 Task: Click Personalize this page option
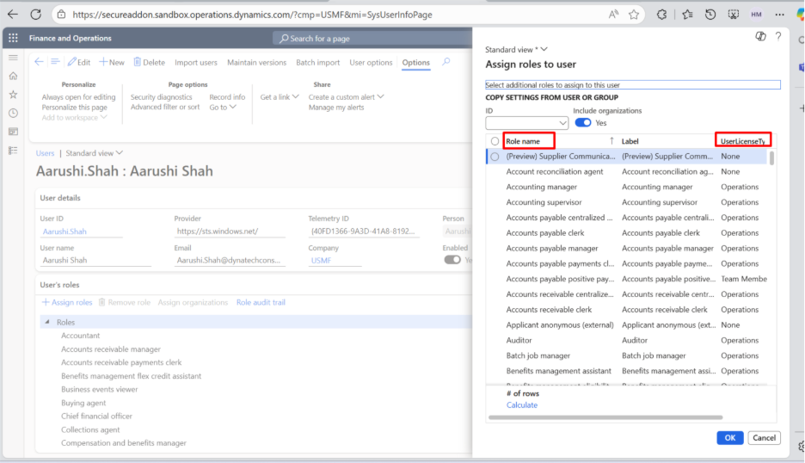[75, 107]
